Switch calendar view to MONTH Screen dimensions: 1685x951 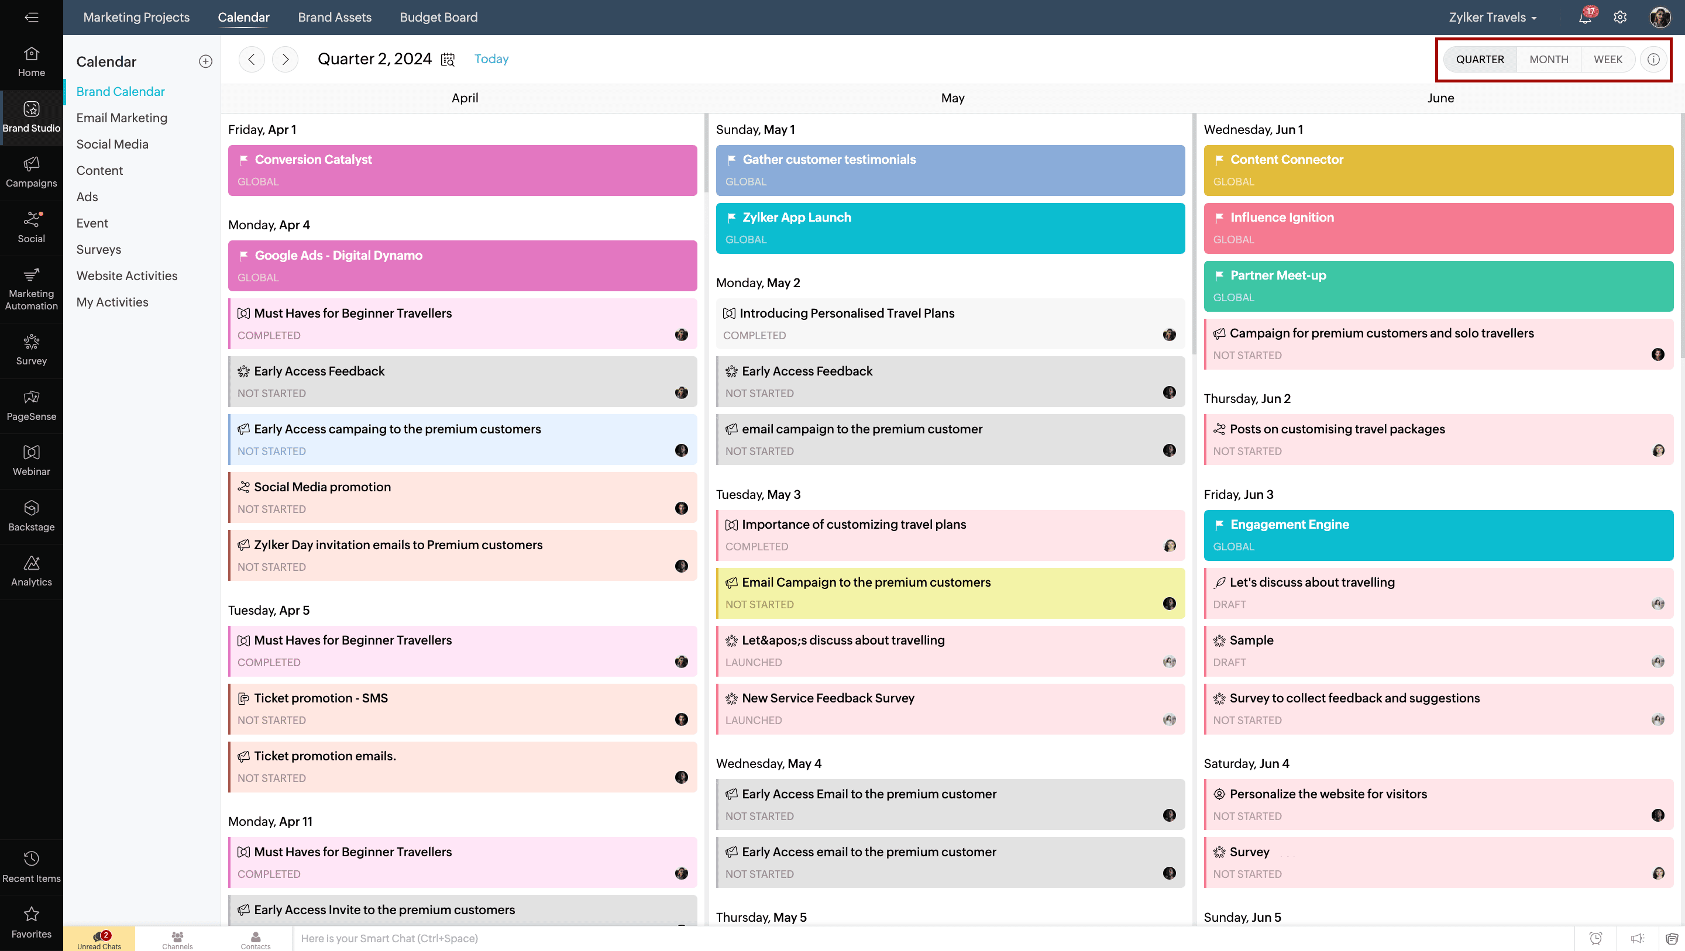click(1548, 60)
